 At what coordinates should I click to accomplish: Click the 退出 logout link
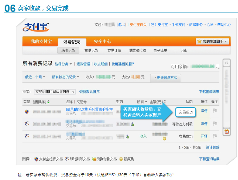coord(122,25)
